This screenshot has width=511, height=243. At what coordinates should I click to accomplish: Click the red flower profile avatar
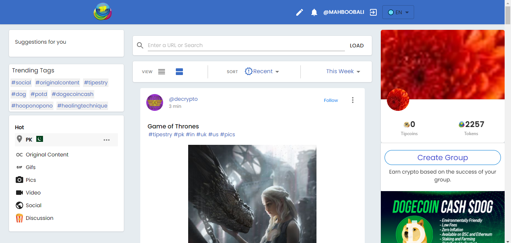coord(398,100)
